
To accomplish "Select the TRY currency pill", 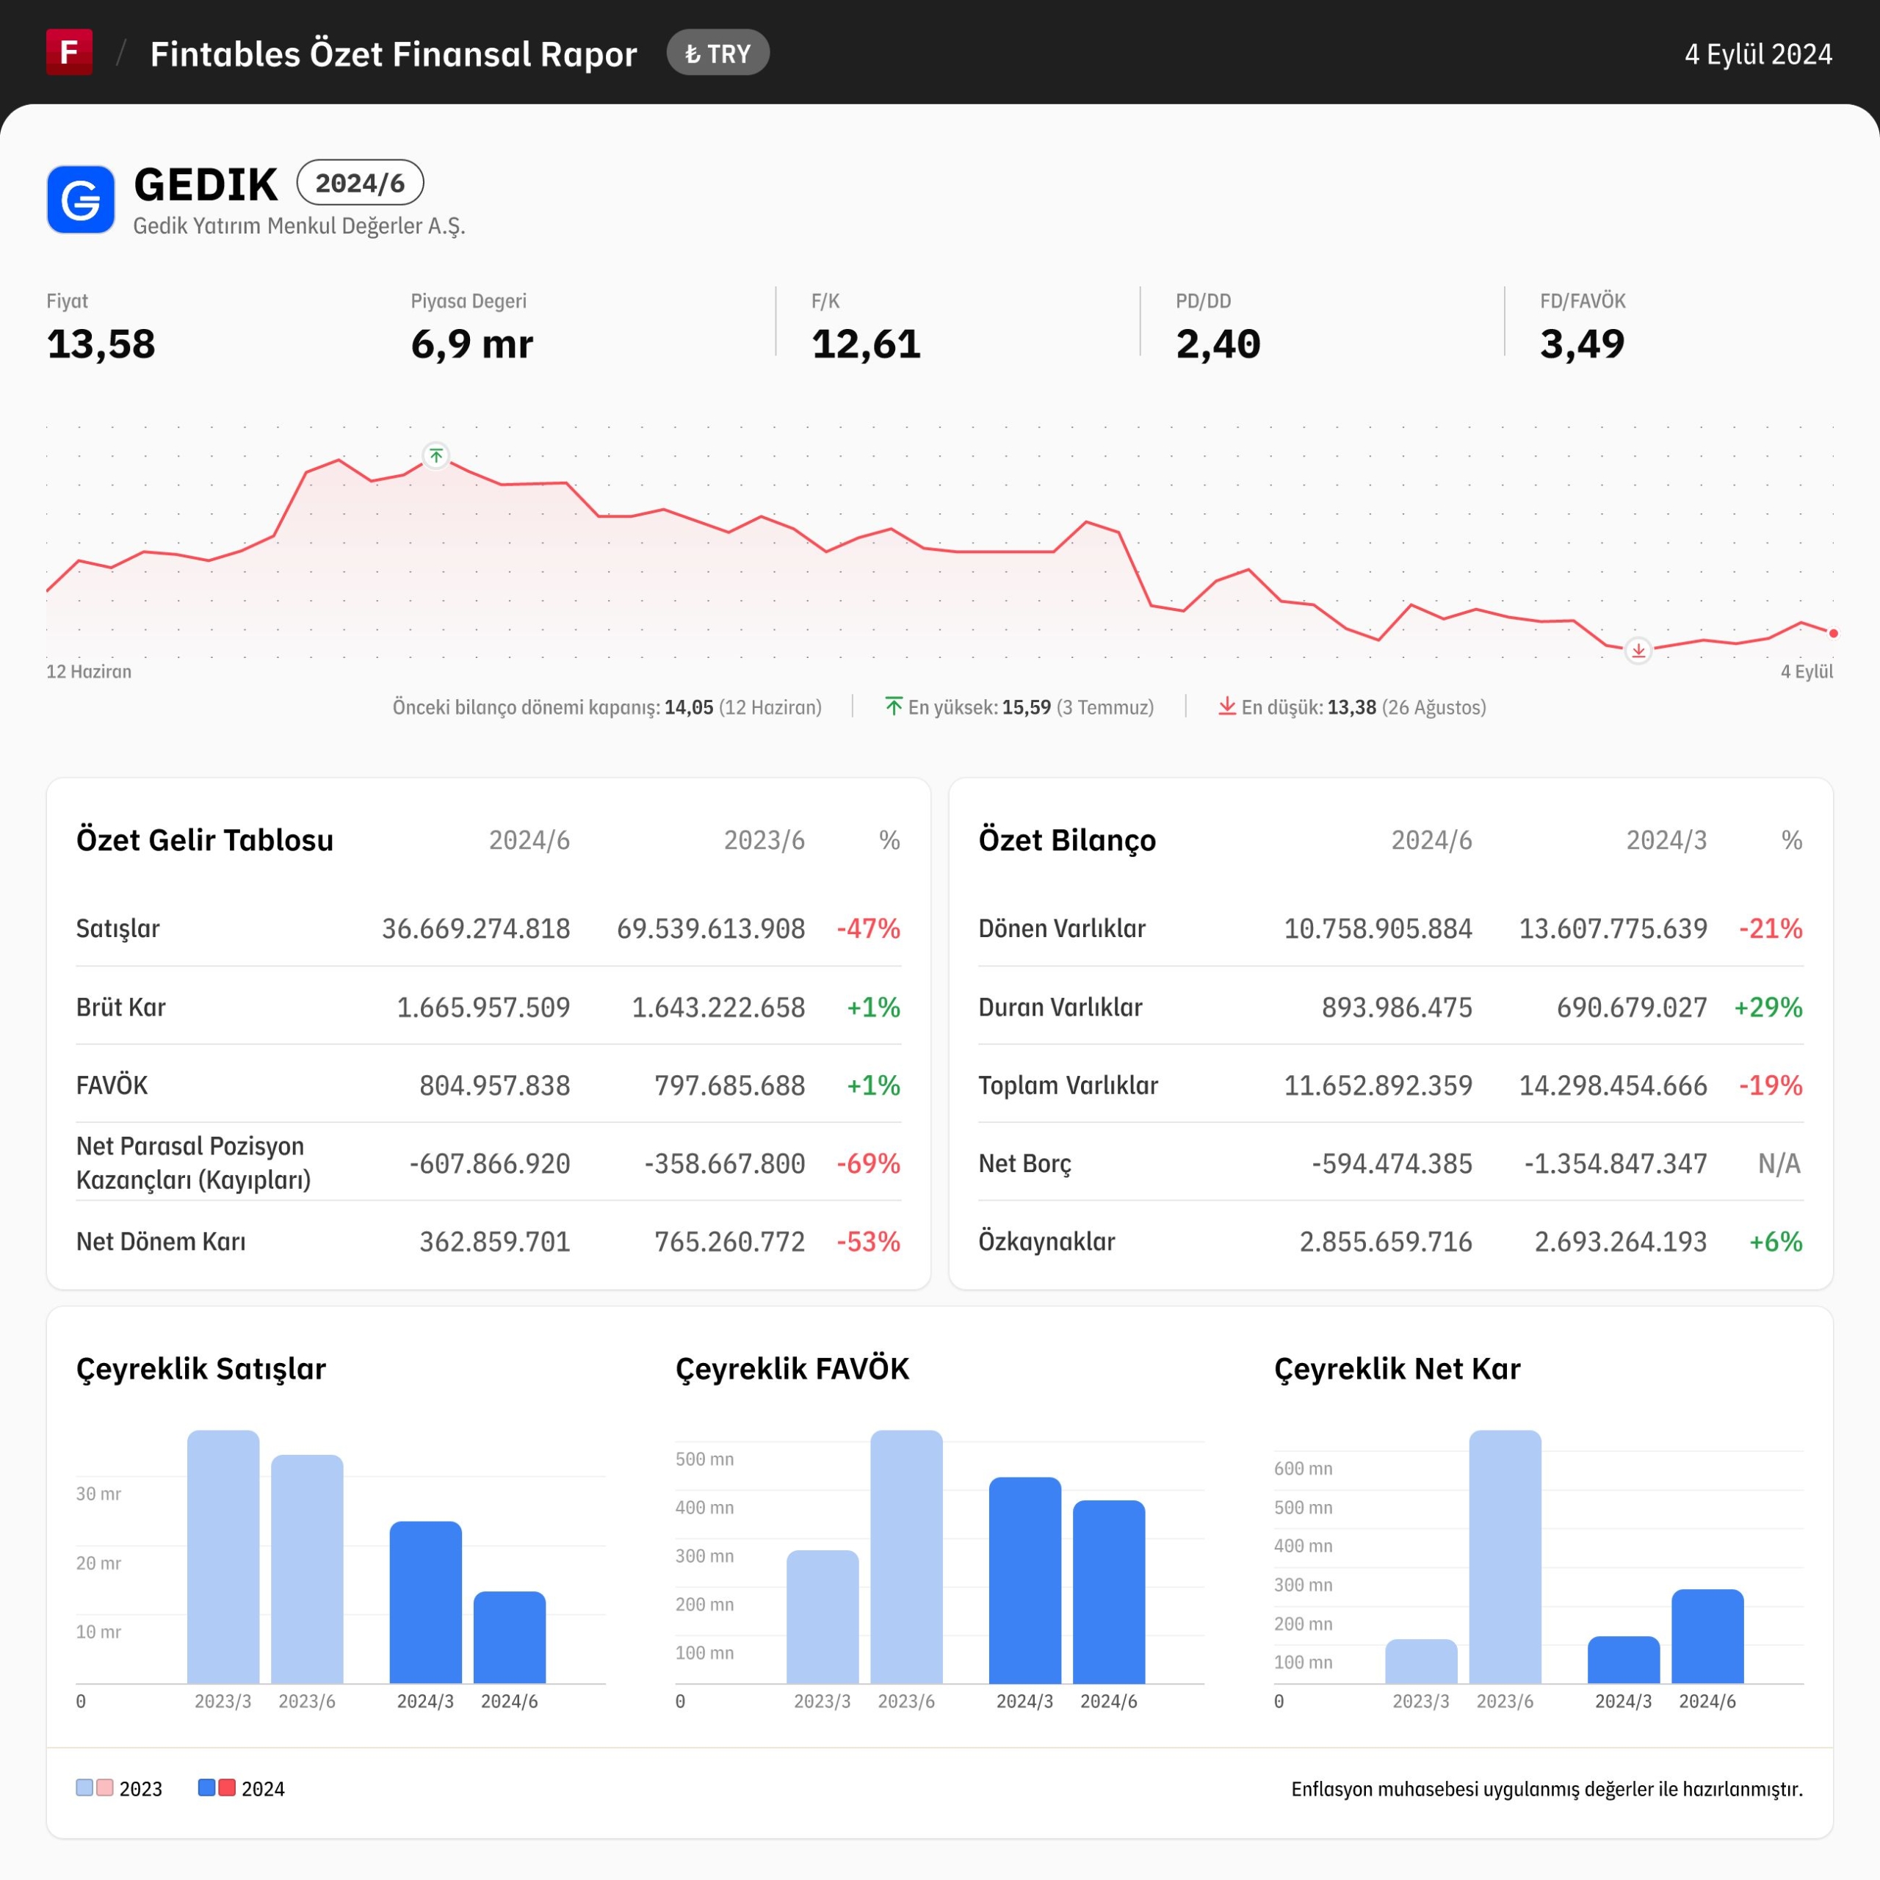I will click(718, 54).
